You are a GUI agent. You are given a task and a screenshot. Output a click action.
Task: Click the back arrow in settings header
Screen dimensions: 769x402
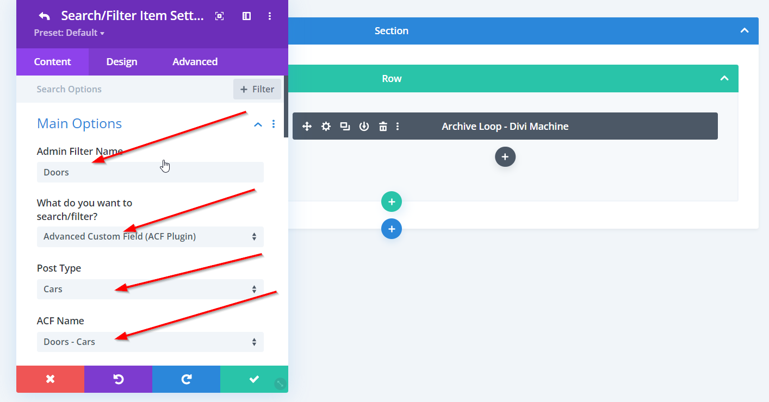point(44,16)
